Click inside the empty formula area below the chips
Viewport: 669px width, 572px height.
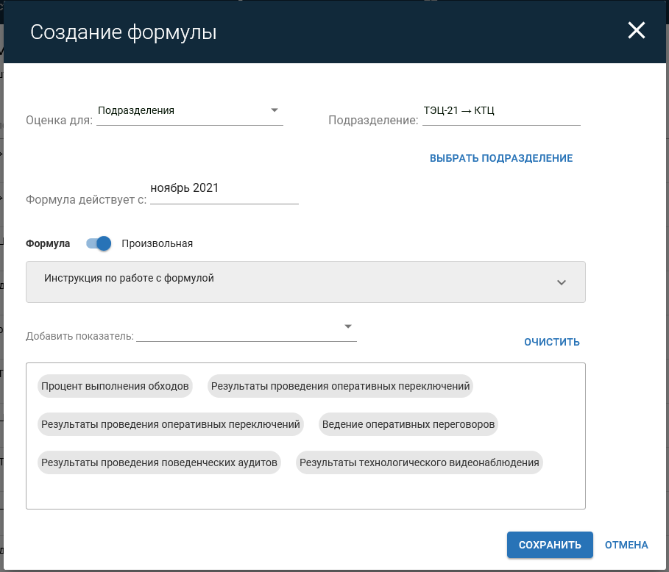point(305,491)
